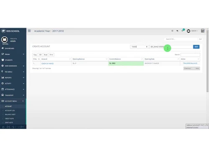The image size is (209, 157).
Task: Click the account name input field
Action: [171, 47]
